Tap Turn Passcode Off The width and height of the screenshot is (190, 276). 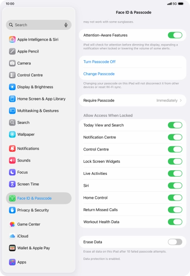tap(100, 62)
